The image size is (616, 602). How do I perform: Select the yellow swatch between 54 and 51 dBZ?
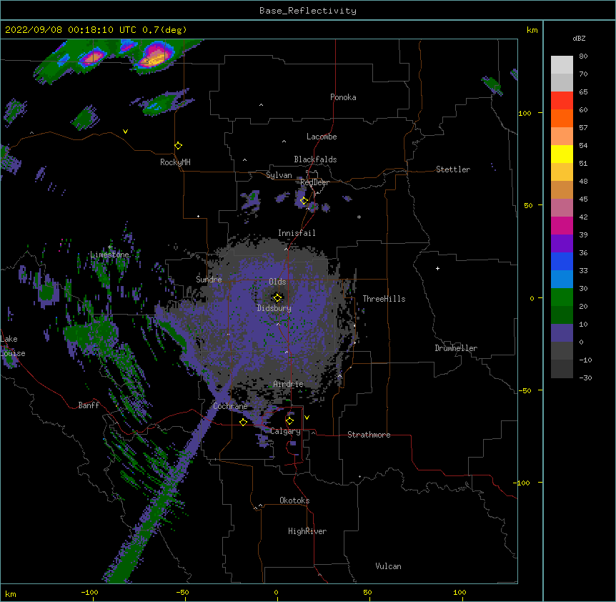[x=562, y=154]
